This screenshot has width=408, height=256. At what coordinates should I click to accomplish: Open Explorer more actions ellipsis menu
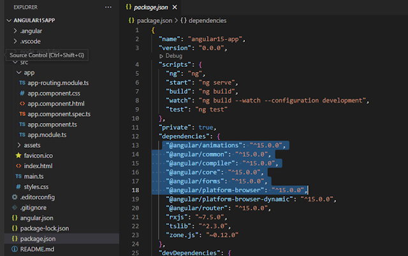[108, 7]
